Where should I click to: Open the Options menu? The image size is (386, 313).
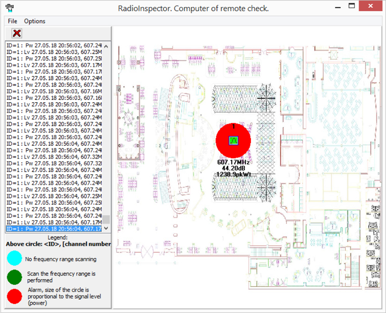point(35,21)
